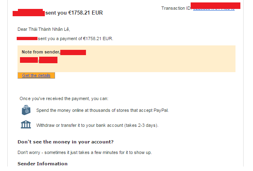Click "Once you've received the payment" text
This screenshot has width=253, height=171.
point(64,98)
